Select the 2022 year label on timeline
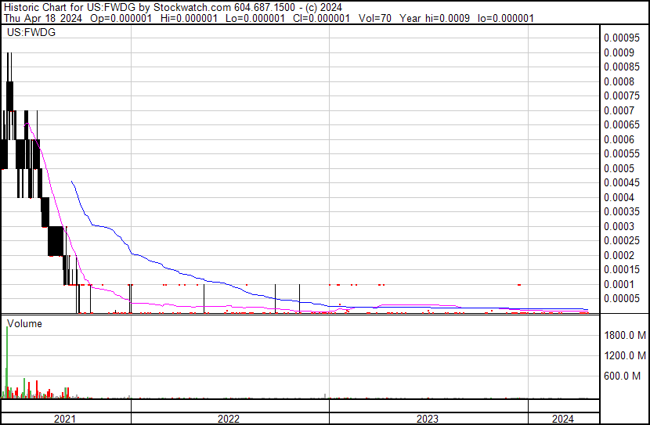The image size is (650, 425). (x=229, y=419)
